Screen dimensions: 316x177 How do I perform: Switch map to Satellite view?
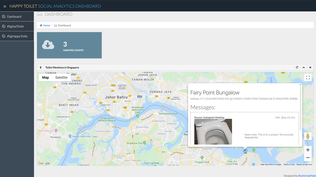coord(61,78)
